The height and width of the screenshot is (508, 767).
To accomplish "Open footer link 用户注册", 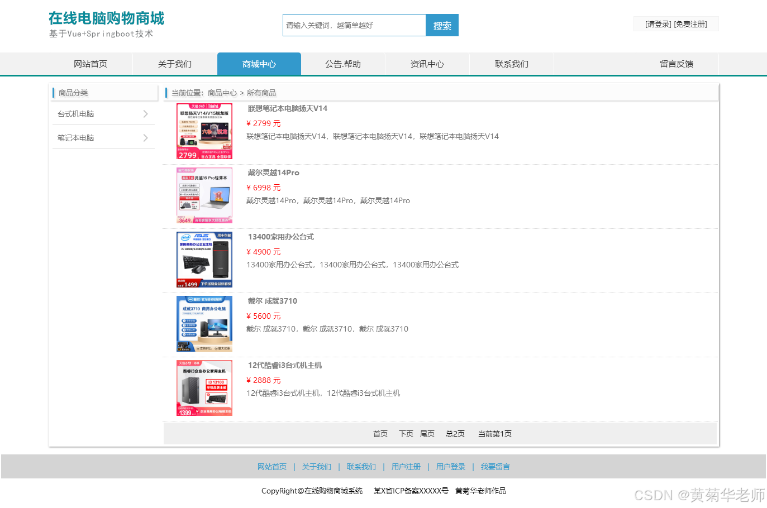I will point(406,467).
